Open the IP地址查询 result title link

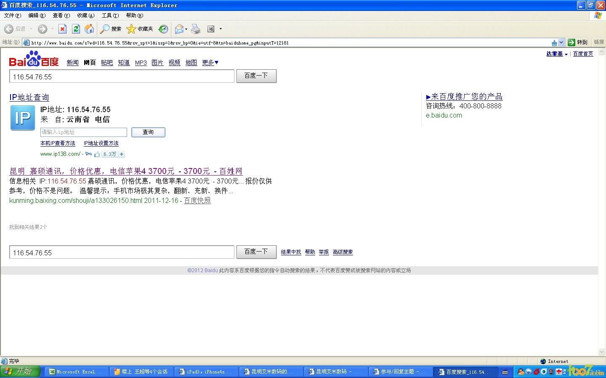coord(29,97)
